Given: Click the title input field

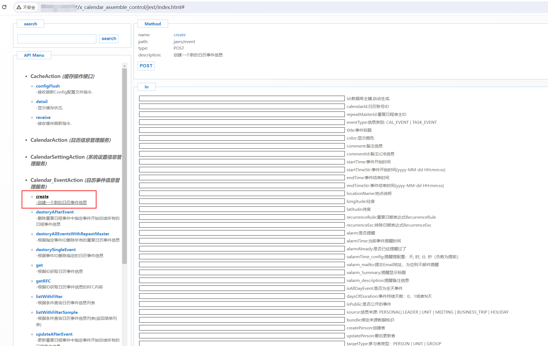Looking at the screenshot, I should pos(242,130).
